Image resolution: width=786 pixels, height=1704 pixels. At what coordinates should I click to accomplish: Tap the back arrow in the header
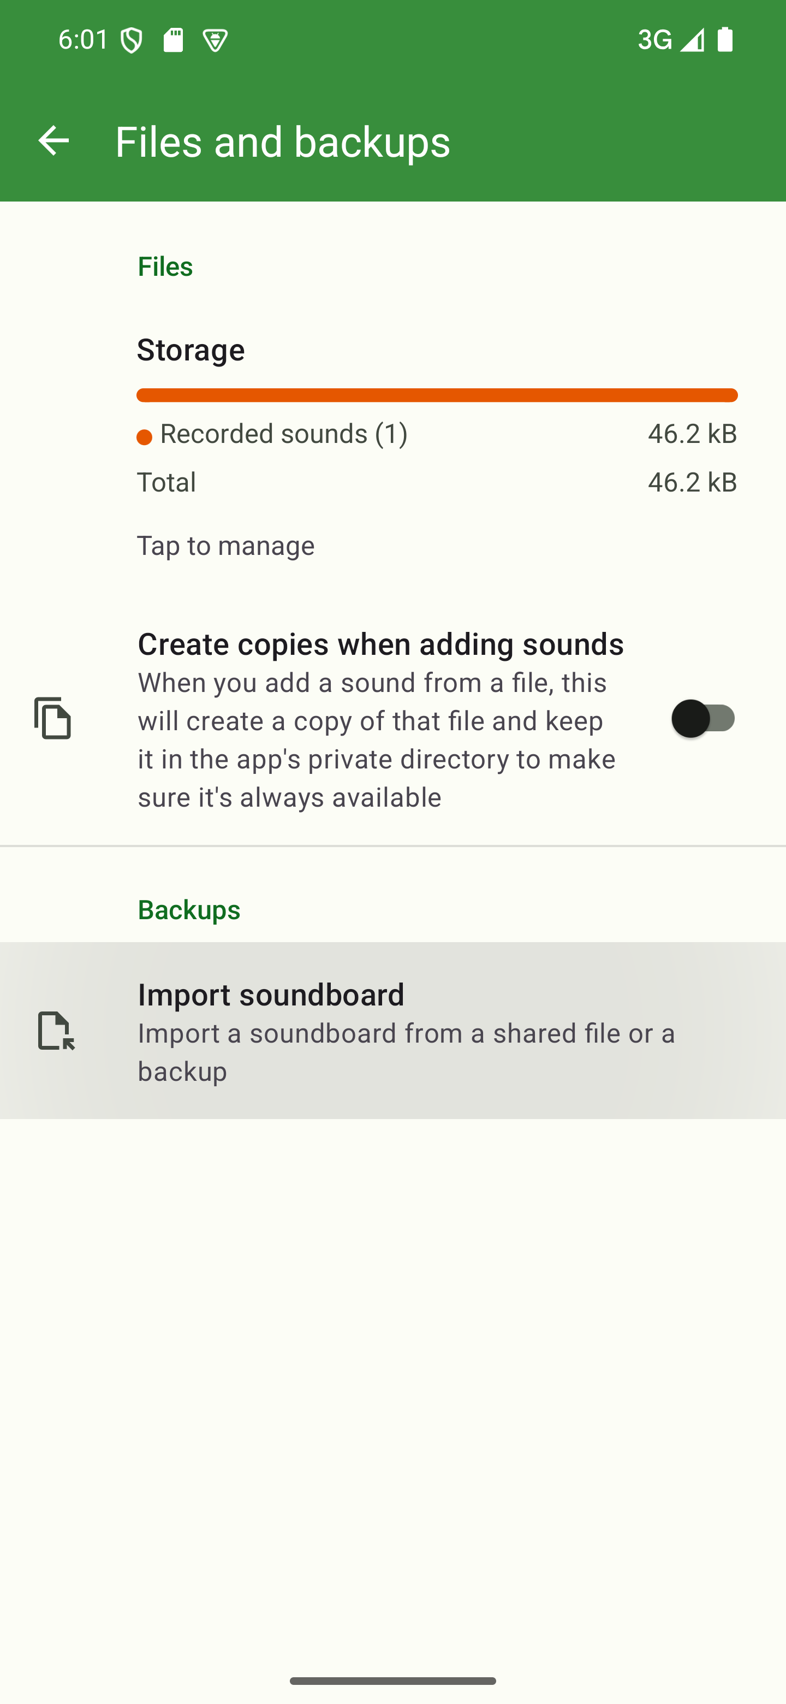(x=53, y=140)
